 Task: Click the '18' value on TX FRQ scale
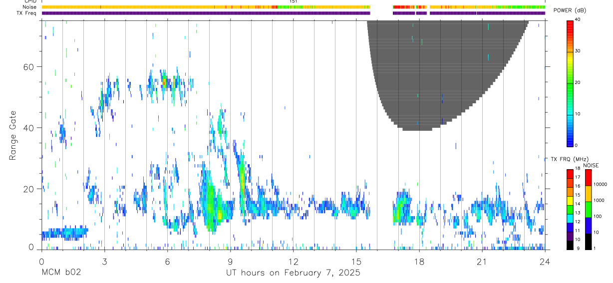click(578, 169)
